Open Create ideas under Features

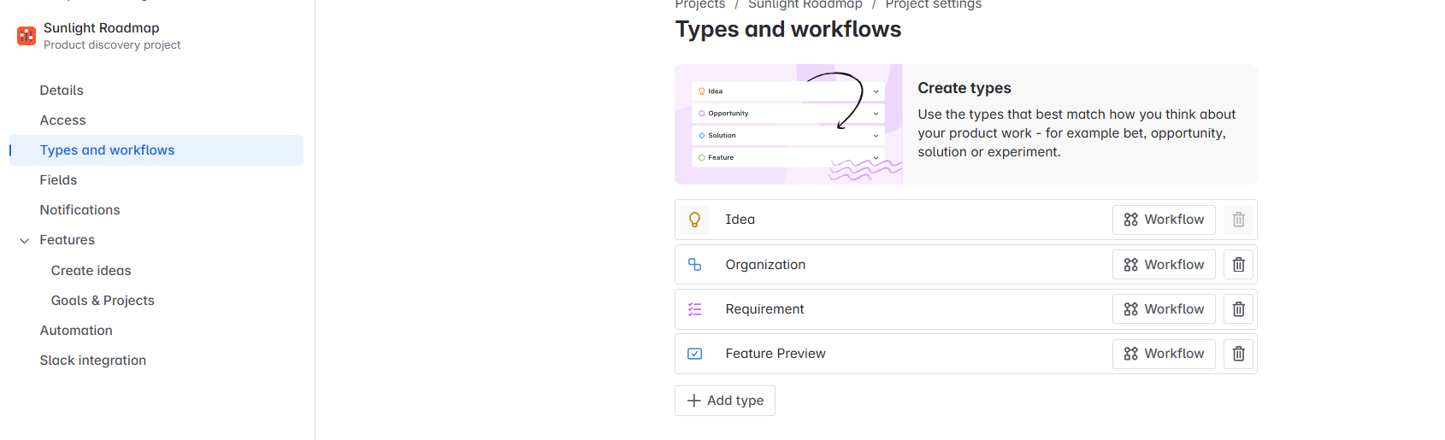coord(91,271)
